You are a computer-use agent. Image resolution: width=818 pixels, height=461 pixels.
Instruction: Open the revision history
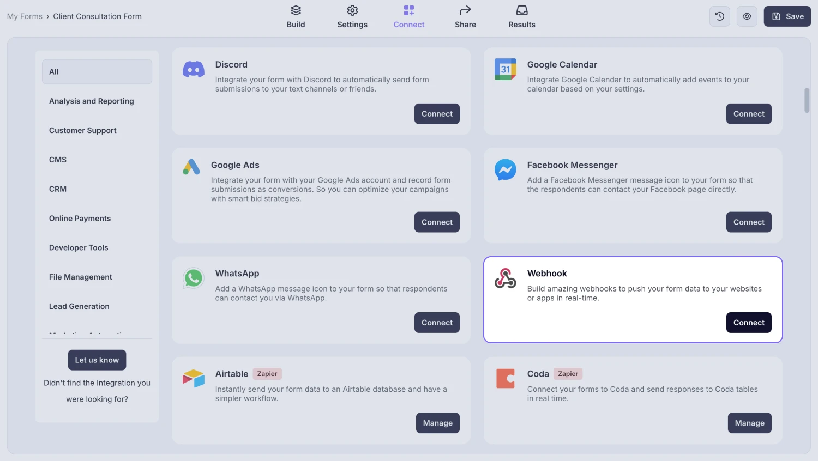(x=719, y=16)
